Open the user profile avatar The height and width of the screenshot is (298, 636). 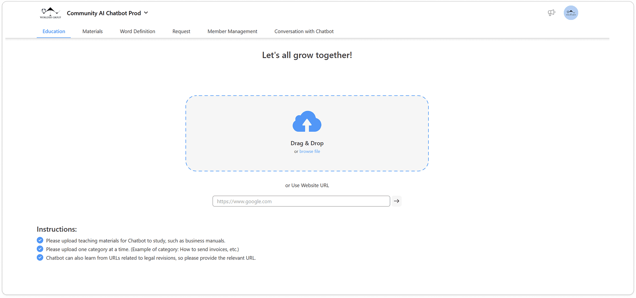pos(570,13)
